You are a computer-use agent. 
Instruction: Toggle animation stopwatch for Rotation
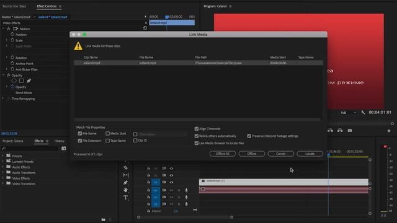click(12, 58)
